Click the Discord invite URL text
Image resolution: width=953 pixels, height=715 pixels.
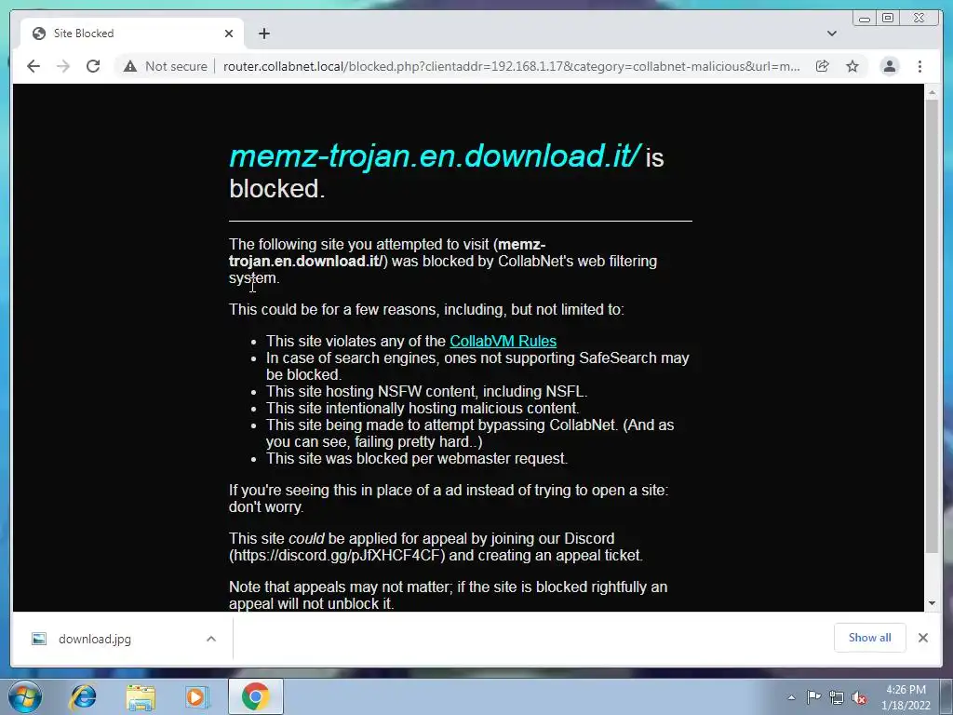pos(337,555)
